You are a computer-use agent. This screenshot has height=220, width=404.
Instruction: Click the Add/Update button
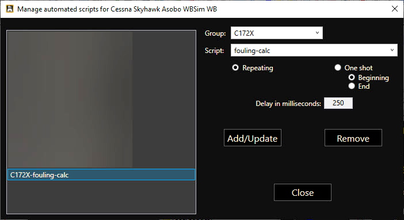[x=253, y=138]
